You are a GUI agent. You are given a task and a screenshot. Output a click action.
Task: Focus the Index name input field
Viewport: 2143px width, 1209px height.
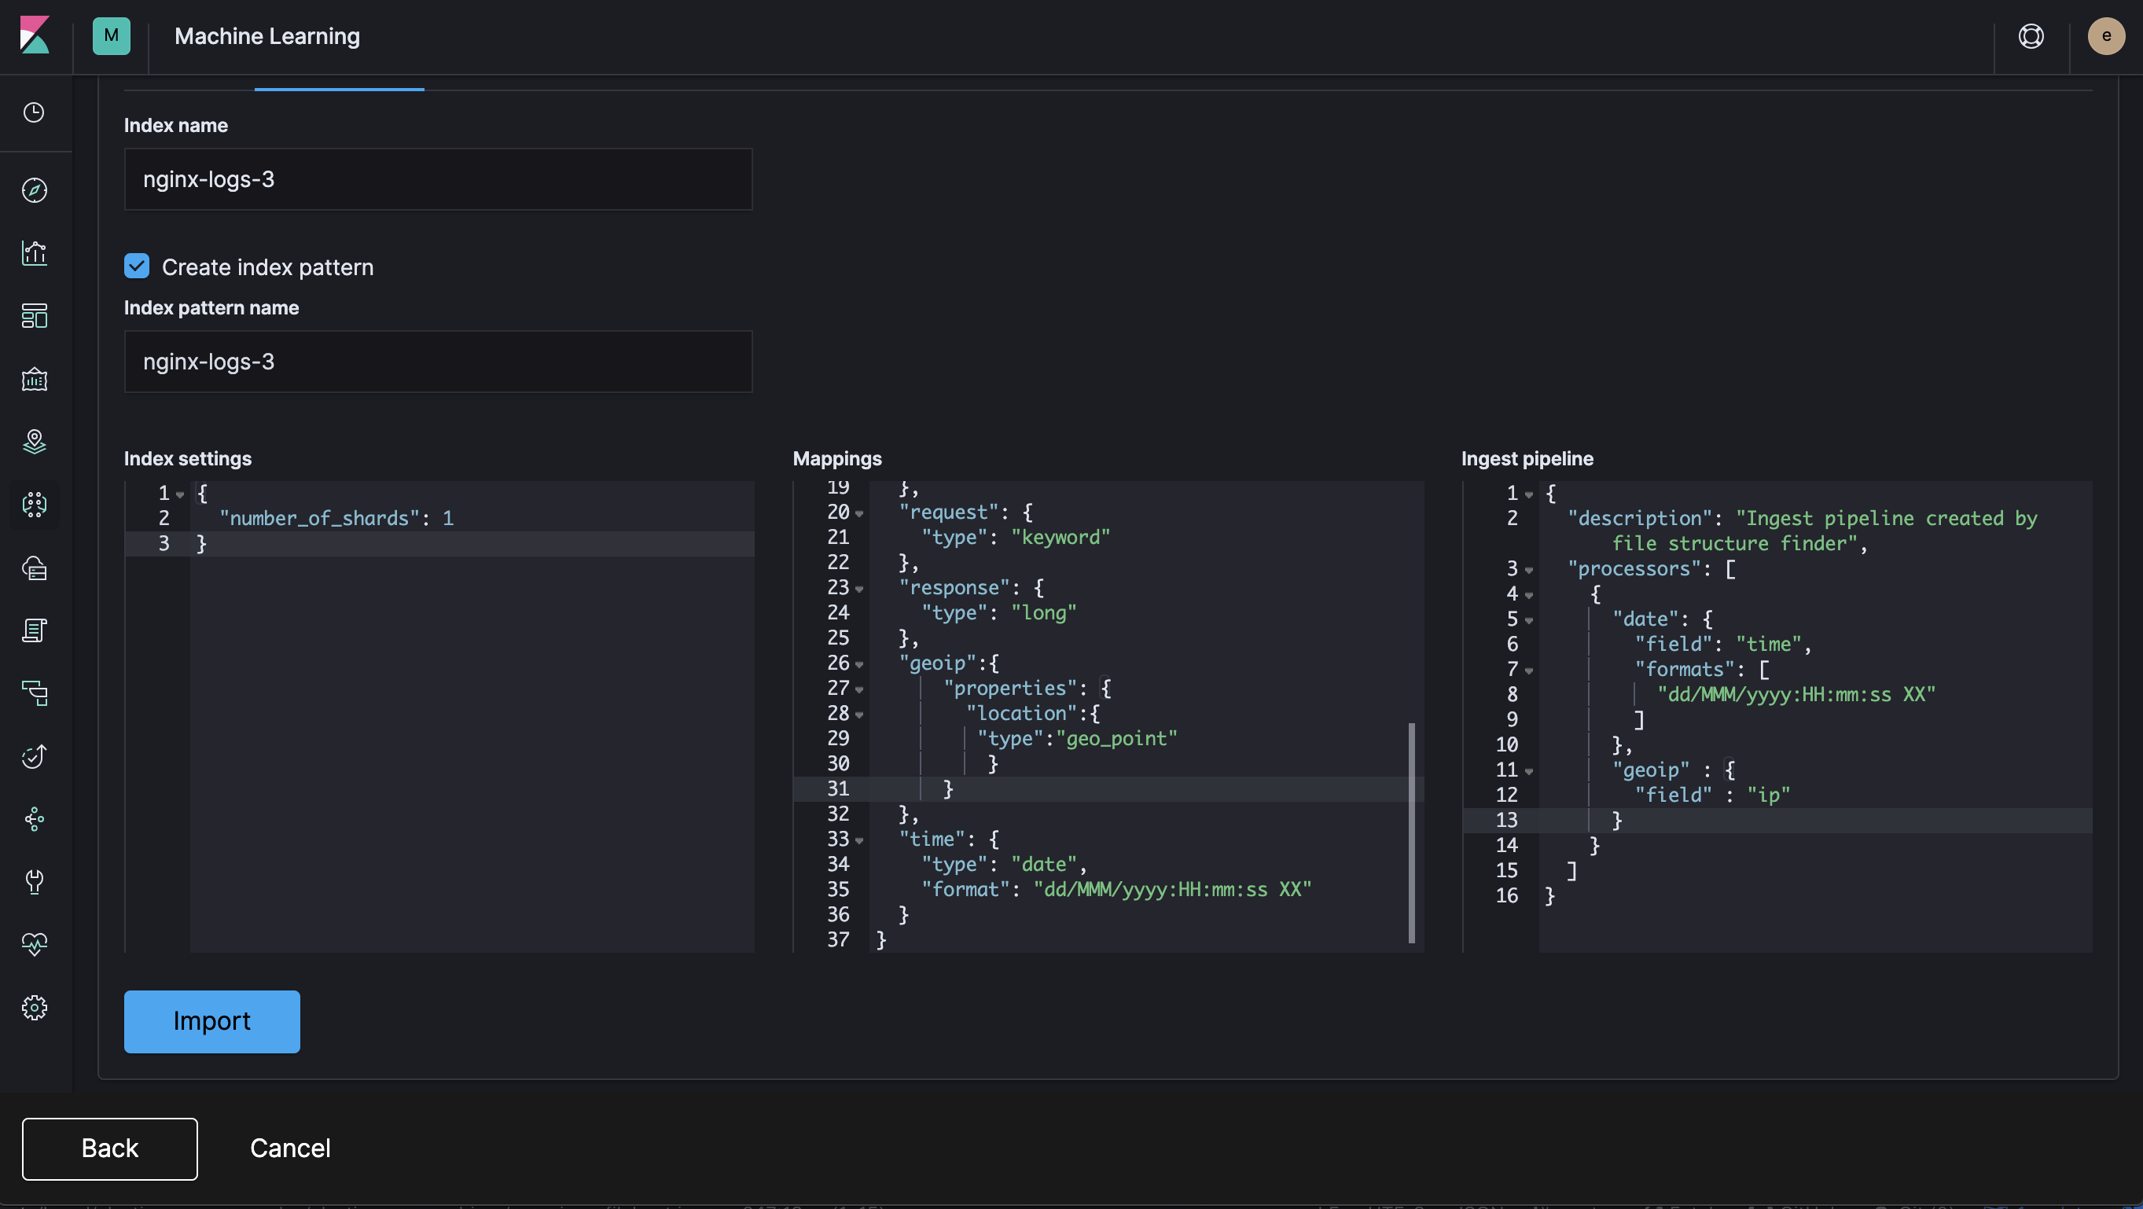[439, 179]
